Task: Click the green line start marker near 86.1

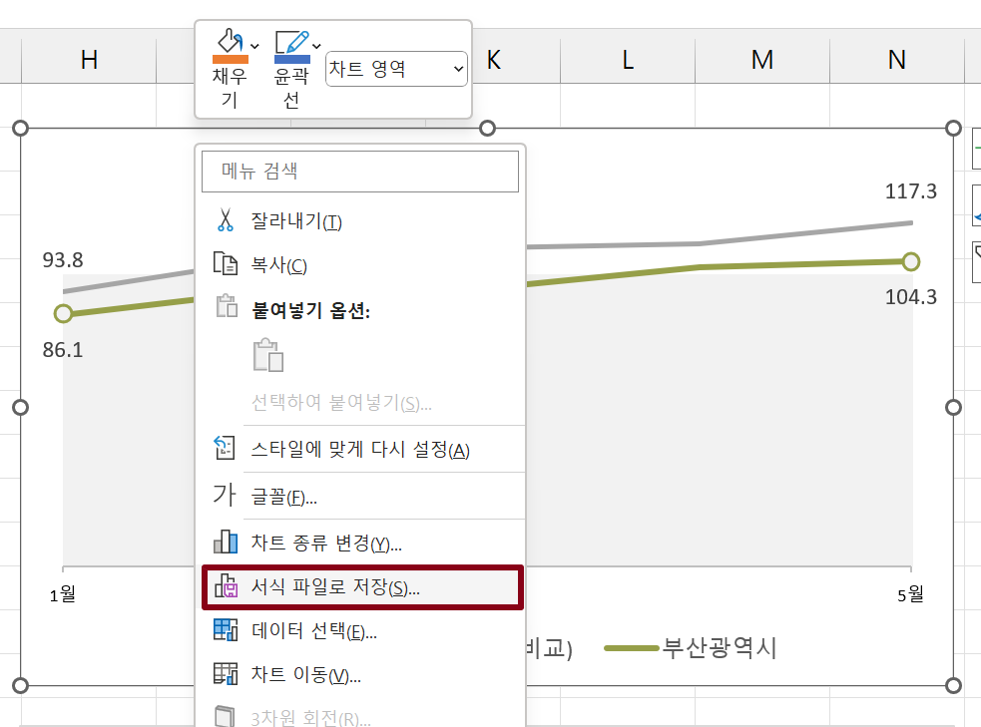Action: point(63,314)
